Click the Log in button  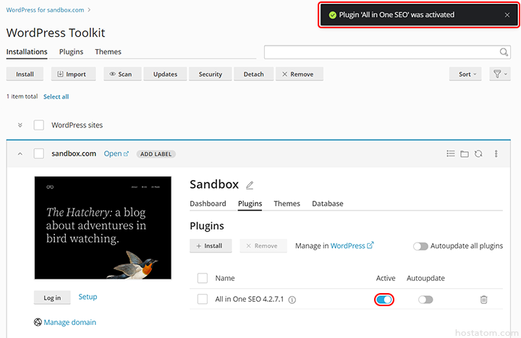click(52, 297)
